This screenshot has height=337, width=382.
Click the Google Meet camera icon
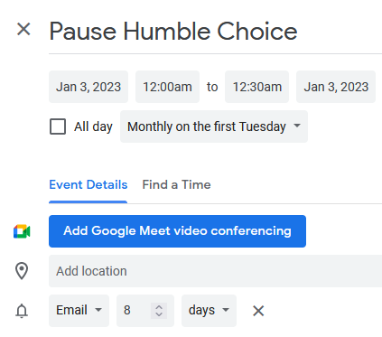[22, 231]
